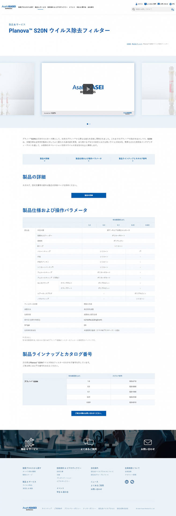The image size is (176, 516).
Task: Jump to 製品ラインナップとカタログ番号 anchor tab
Action: coord(133,159)
